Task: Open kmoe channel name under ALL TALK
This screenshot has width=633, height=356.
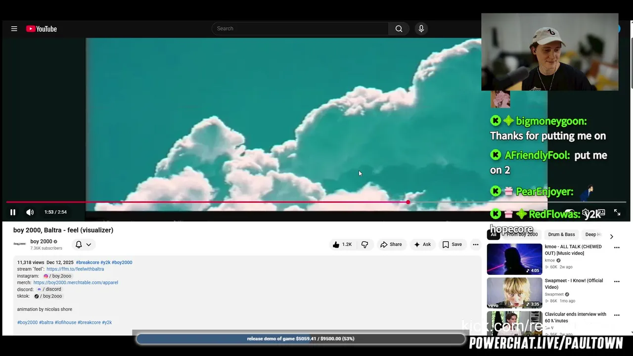Action: point(550,261)
